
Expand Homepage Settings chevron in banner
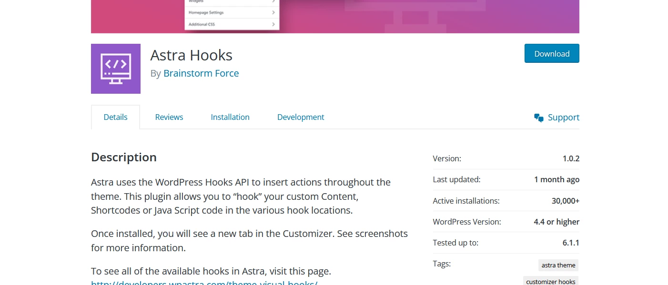[273, 12]
